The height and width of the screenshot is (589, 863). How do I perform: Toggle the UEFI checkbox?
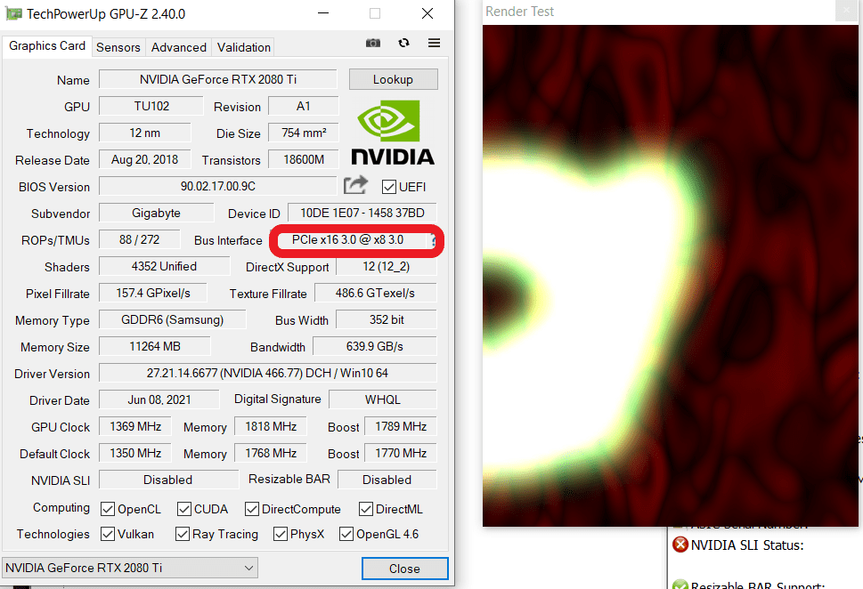pos(389,187)
